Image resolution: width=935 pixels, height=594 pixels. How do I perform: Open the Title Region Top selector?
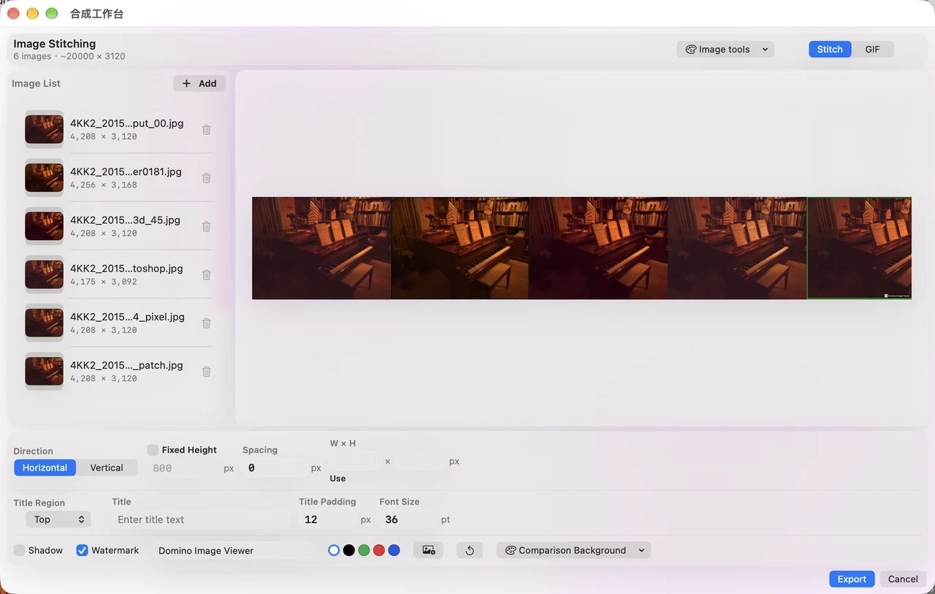click(58, 520)
